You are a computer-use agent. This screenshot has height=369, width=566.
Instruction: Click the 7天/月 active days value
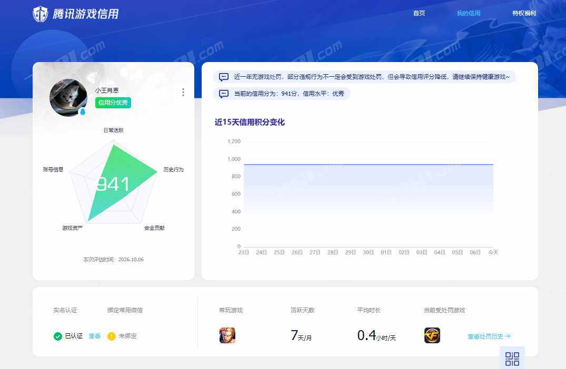click(x=301, y=336)
